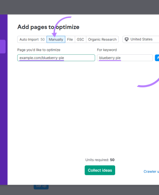
Task: Open the Crawler link
Action: pyautogui.click(x=151, y=171)
